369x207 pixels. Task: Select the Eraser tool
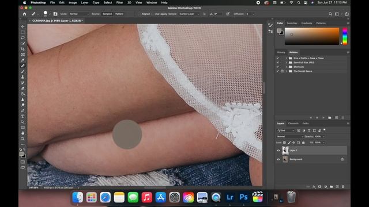coord(23,89)
